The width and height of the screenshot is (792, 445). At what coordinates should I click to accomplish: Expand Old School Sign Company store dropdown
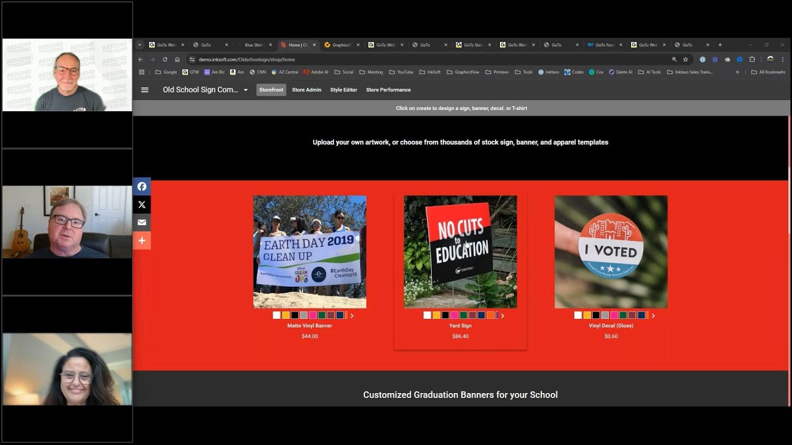click(x=246, y=90)
